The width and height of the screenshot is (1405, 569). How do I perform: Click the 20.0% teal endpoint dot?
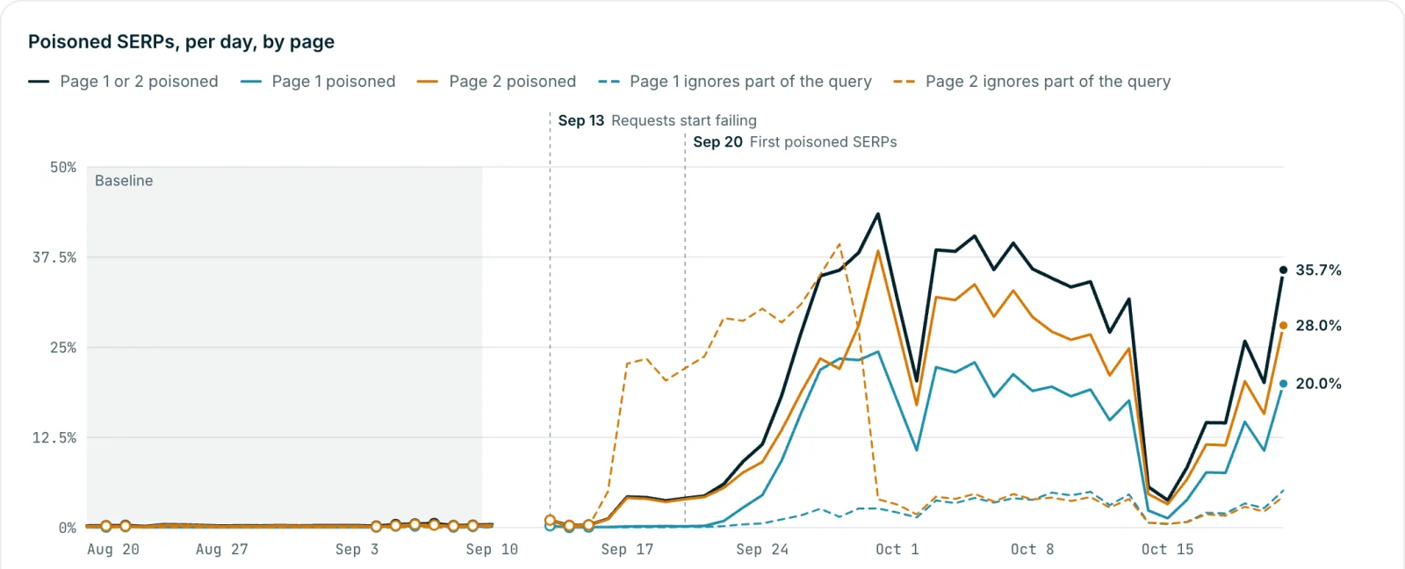point(1283,384)
